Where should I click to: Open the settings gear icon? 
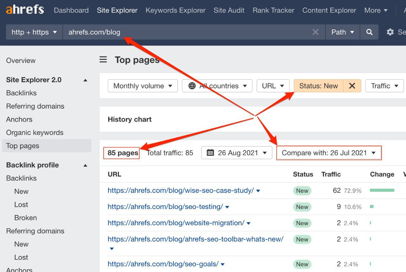coord(390,32)
